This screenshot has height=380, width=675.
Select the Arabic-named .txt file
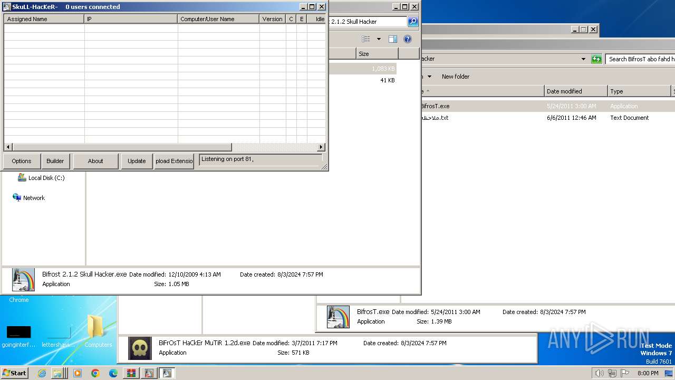tap(435, 118)
